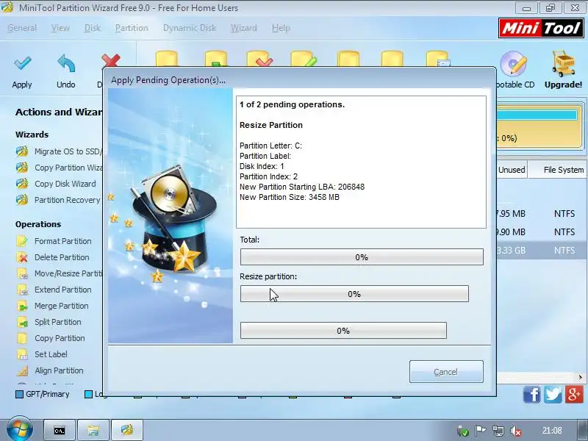The height and width of the screenshot is (441, 588).
Task: Click Extend Partition icon
Action: 22,290
